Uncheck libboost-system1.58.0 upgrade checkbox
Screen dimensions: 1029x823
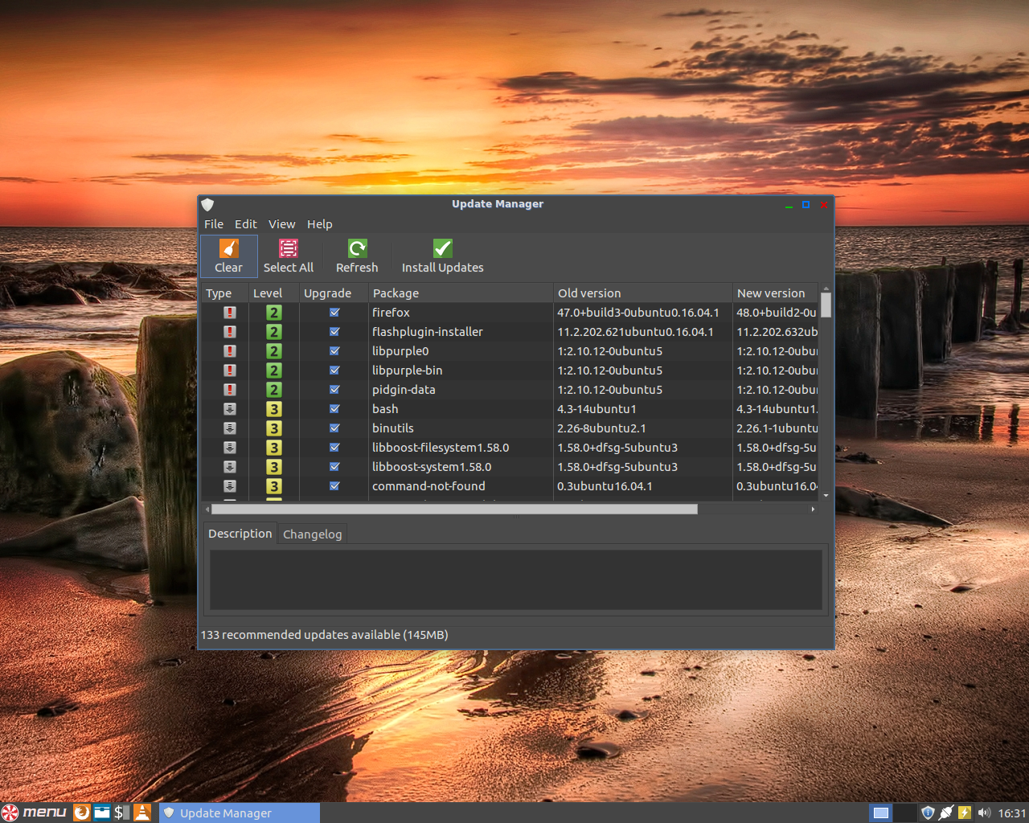click(334, 467)
